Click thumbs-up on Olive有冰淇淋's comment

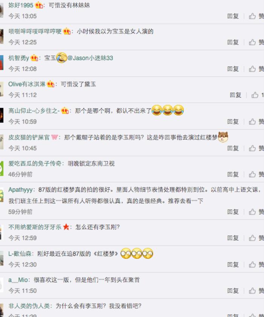coord(258,95)
